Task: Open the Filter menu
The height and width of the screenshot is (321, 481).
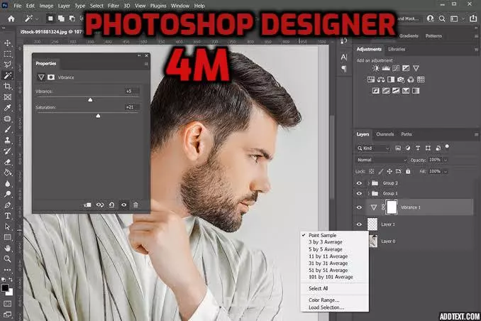Action: (x=114, y=6)
